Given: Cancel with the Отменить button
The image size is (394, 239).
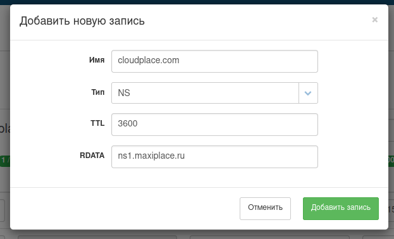Looking at the screenshot, I should (265, 209).
